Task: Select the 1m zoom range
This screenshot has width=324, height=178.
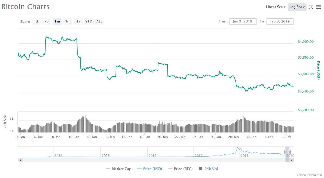Action: coord(57,21)
